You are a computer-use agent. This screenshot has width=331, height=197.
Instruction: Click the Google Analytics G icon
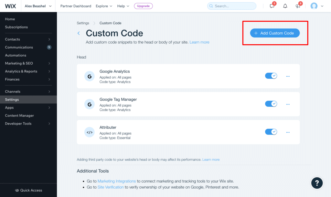[90, 76]
